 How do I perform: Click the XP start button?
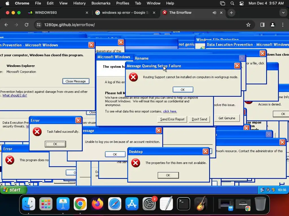pos(14,190)
